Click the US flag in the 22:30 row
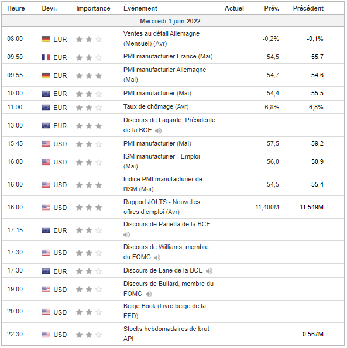 (x=46, y=335)
